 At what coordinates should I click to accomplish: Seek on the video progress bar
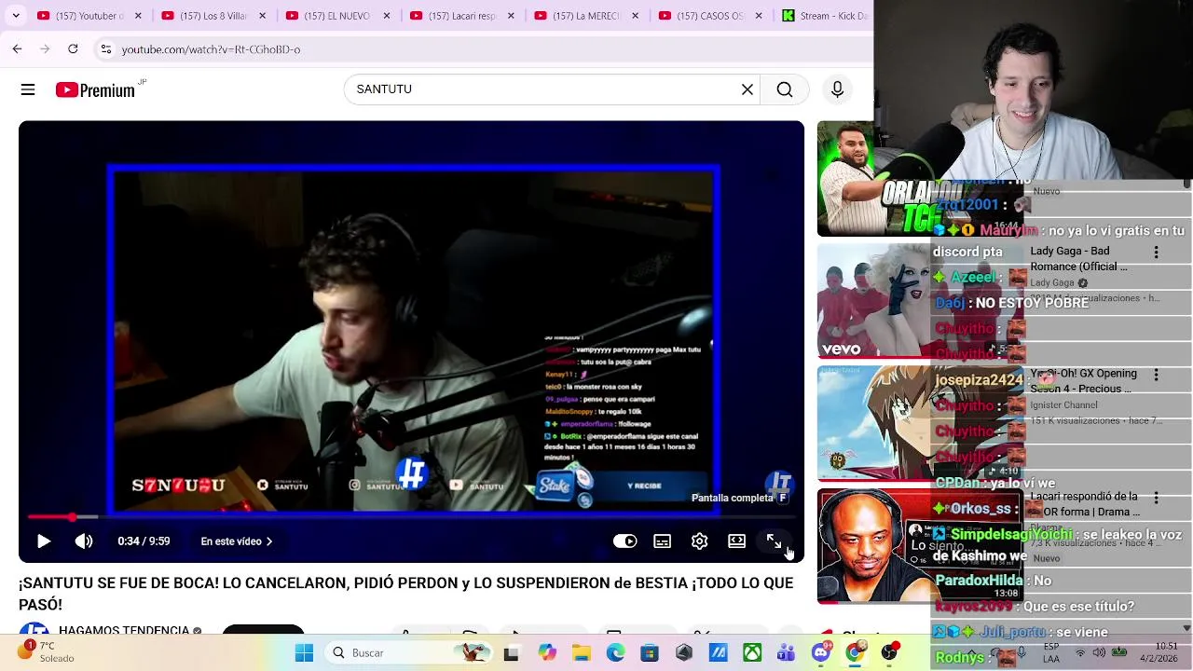click(411, 516)
